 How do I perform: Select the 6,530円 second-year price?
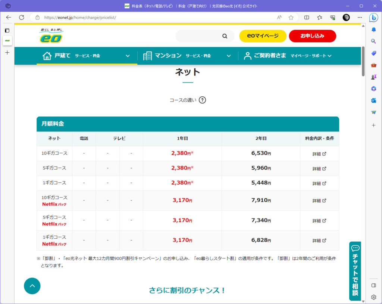click(x=261, y=153)
